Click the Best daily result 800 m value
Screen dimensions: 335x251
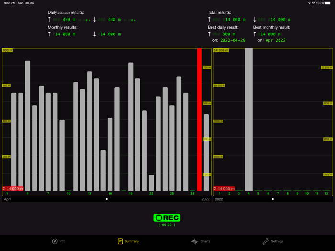[x=224, y=34]
